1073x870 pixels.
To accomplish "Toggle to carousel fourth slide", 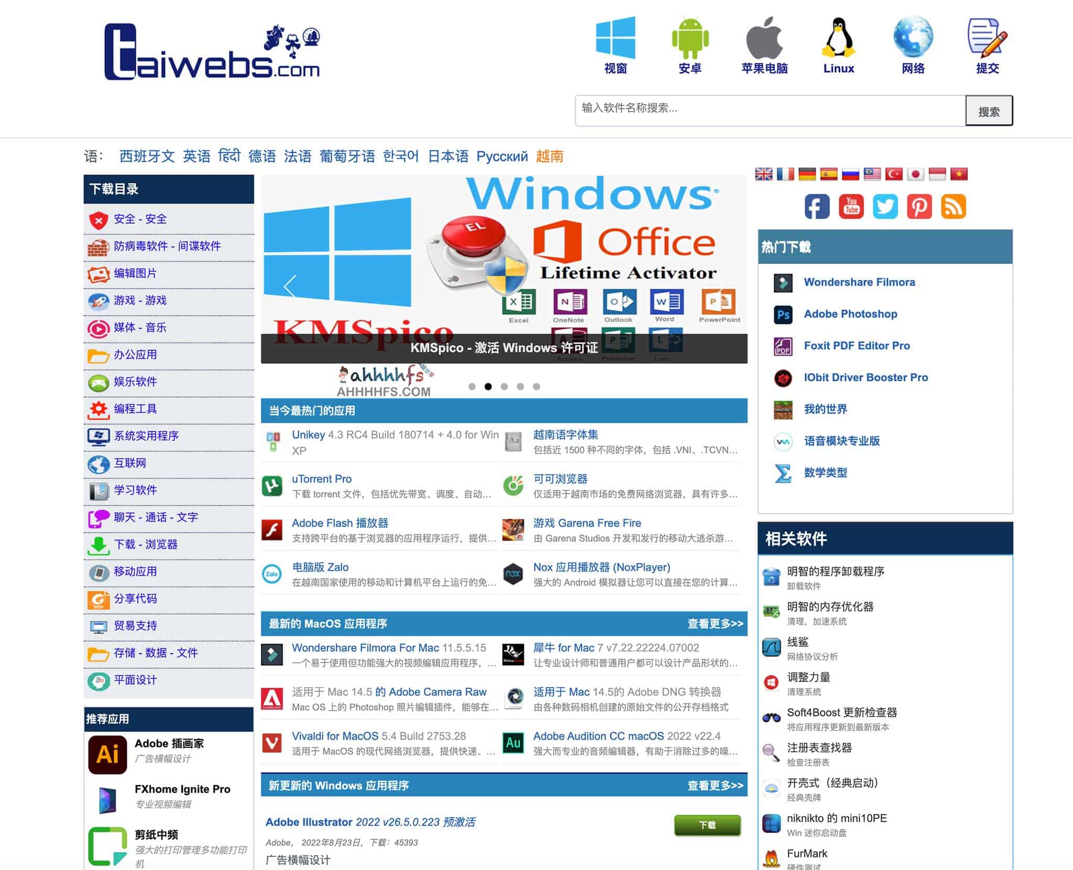I will click(x=521, y=386).
